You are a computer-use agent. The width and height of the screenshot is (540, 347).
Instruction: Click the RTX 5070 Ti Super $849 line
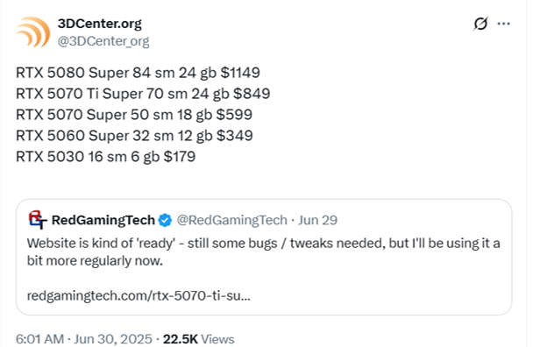tap(143, 94)
